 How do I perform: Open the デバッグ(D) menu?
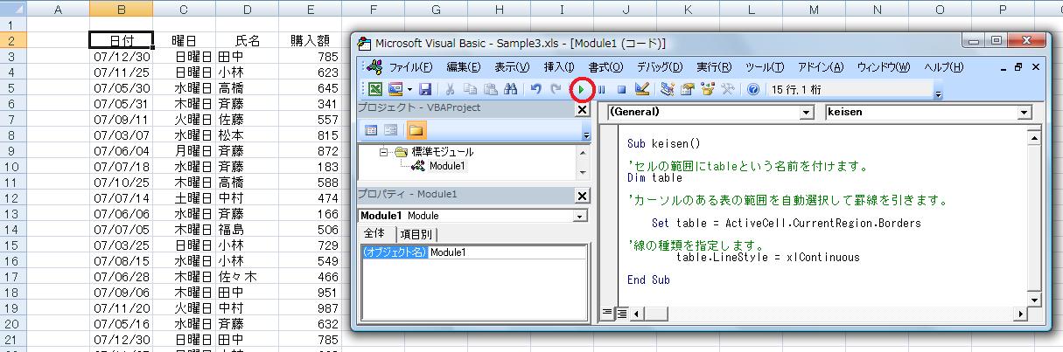pyautogui.click(x=661, y=67)
